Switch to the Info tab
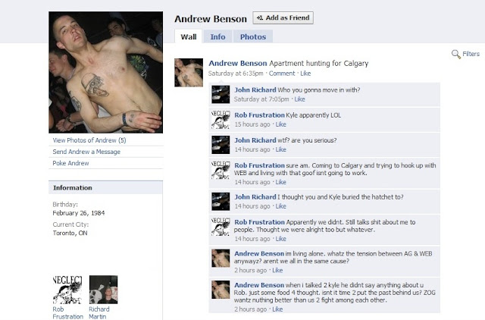This screenshot has height=320, width=485. [217, 37]
